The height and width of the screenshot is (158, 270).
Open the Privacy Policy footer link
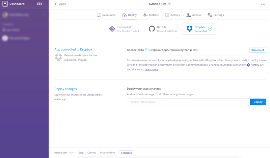click(x=107, y=153)
